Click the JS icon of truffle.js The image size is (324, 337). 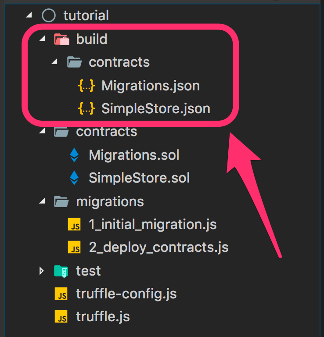[x=61, y=316]
